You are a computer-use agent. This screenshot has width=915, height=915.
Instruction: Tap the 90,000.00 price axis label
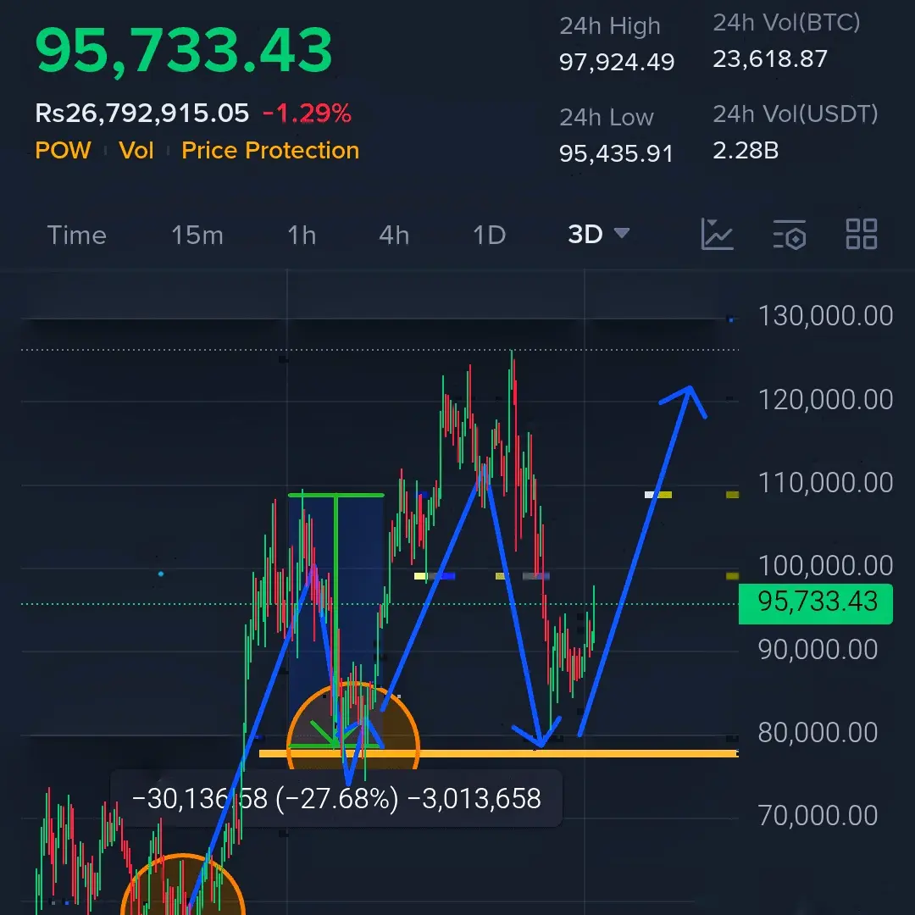818,650
